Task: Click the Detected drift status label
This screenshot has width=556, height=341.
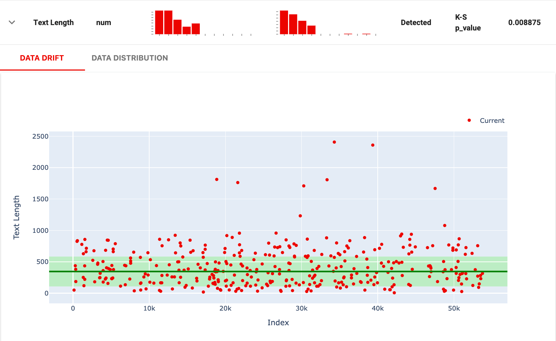Action: tap(416, 22)
